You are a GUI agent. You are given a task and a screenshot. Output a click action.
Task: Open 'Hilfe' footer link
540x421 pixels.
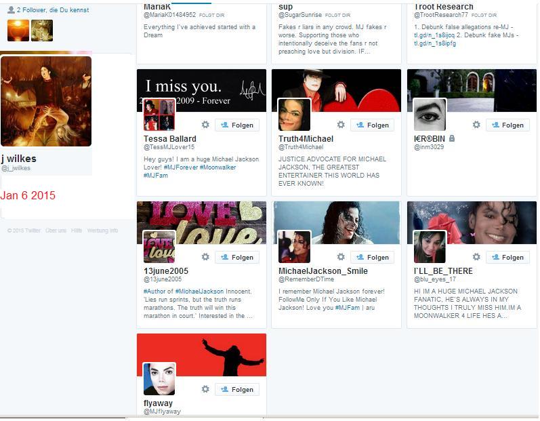click(x=77, y=230)
